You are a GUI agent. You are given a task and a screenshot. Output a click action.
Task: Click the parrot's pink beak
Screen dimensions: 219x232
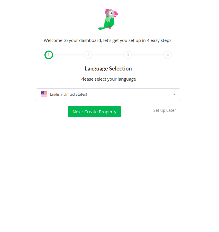click(116, 14)
